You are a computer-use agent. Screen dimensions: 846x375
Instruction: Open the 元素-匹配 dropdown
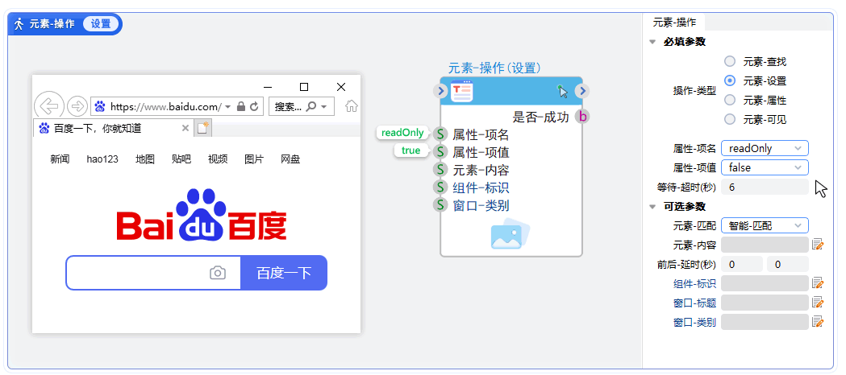[765, 226]
